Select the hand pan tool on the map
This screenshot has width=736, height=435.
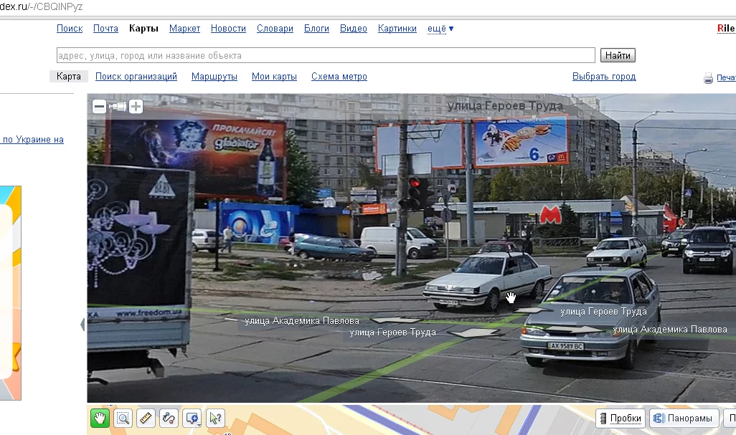[x=100, y=418]
